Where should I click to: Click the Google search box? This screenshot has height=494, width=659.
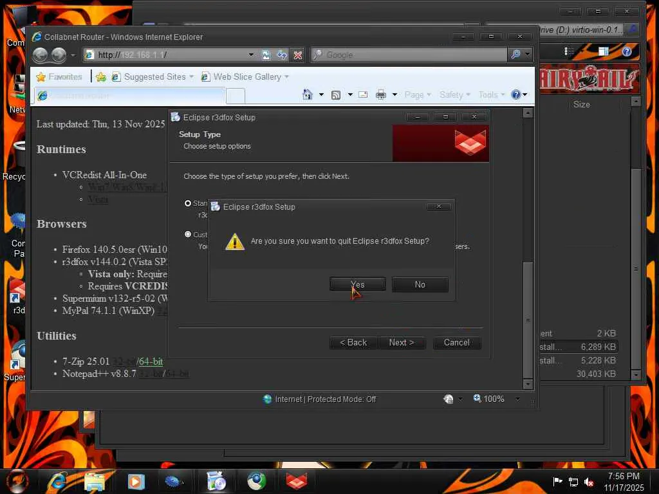pos(410,55)
